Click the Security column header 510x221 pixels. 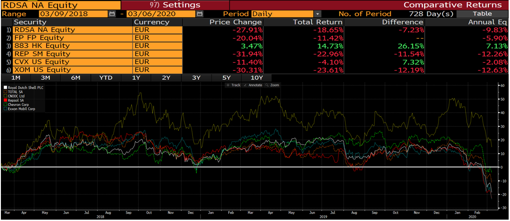tap(73, 22)
